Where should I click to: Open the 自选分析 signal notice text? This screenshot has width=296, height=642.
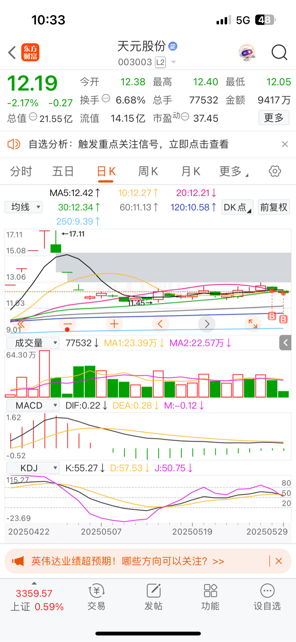tap(129, 144)
